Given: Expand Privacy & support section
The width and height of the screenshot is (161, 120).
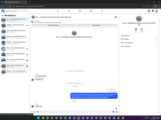Looking at the screenshot, I should pyautogui.click(x=139, y=46).
